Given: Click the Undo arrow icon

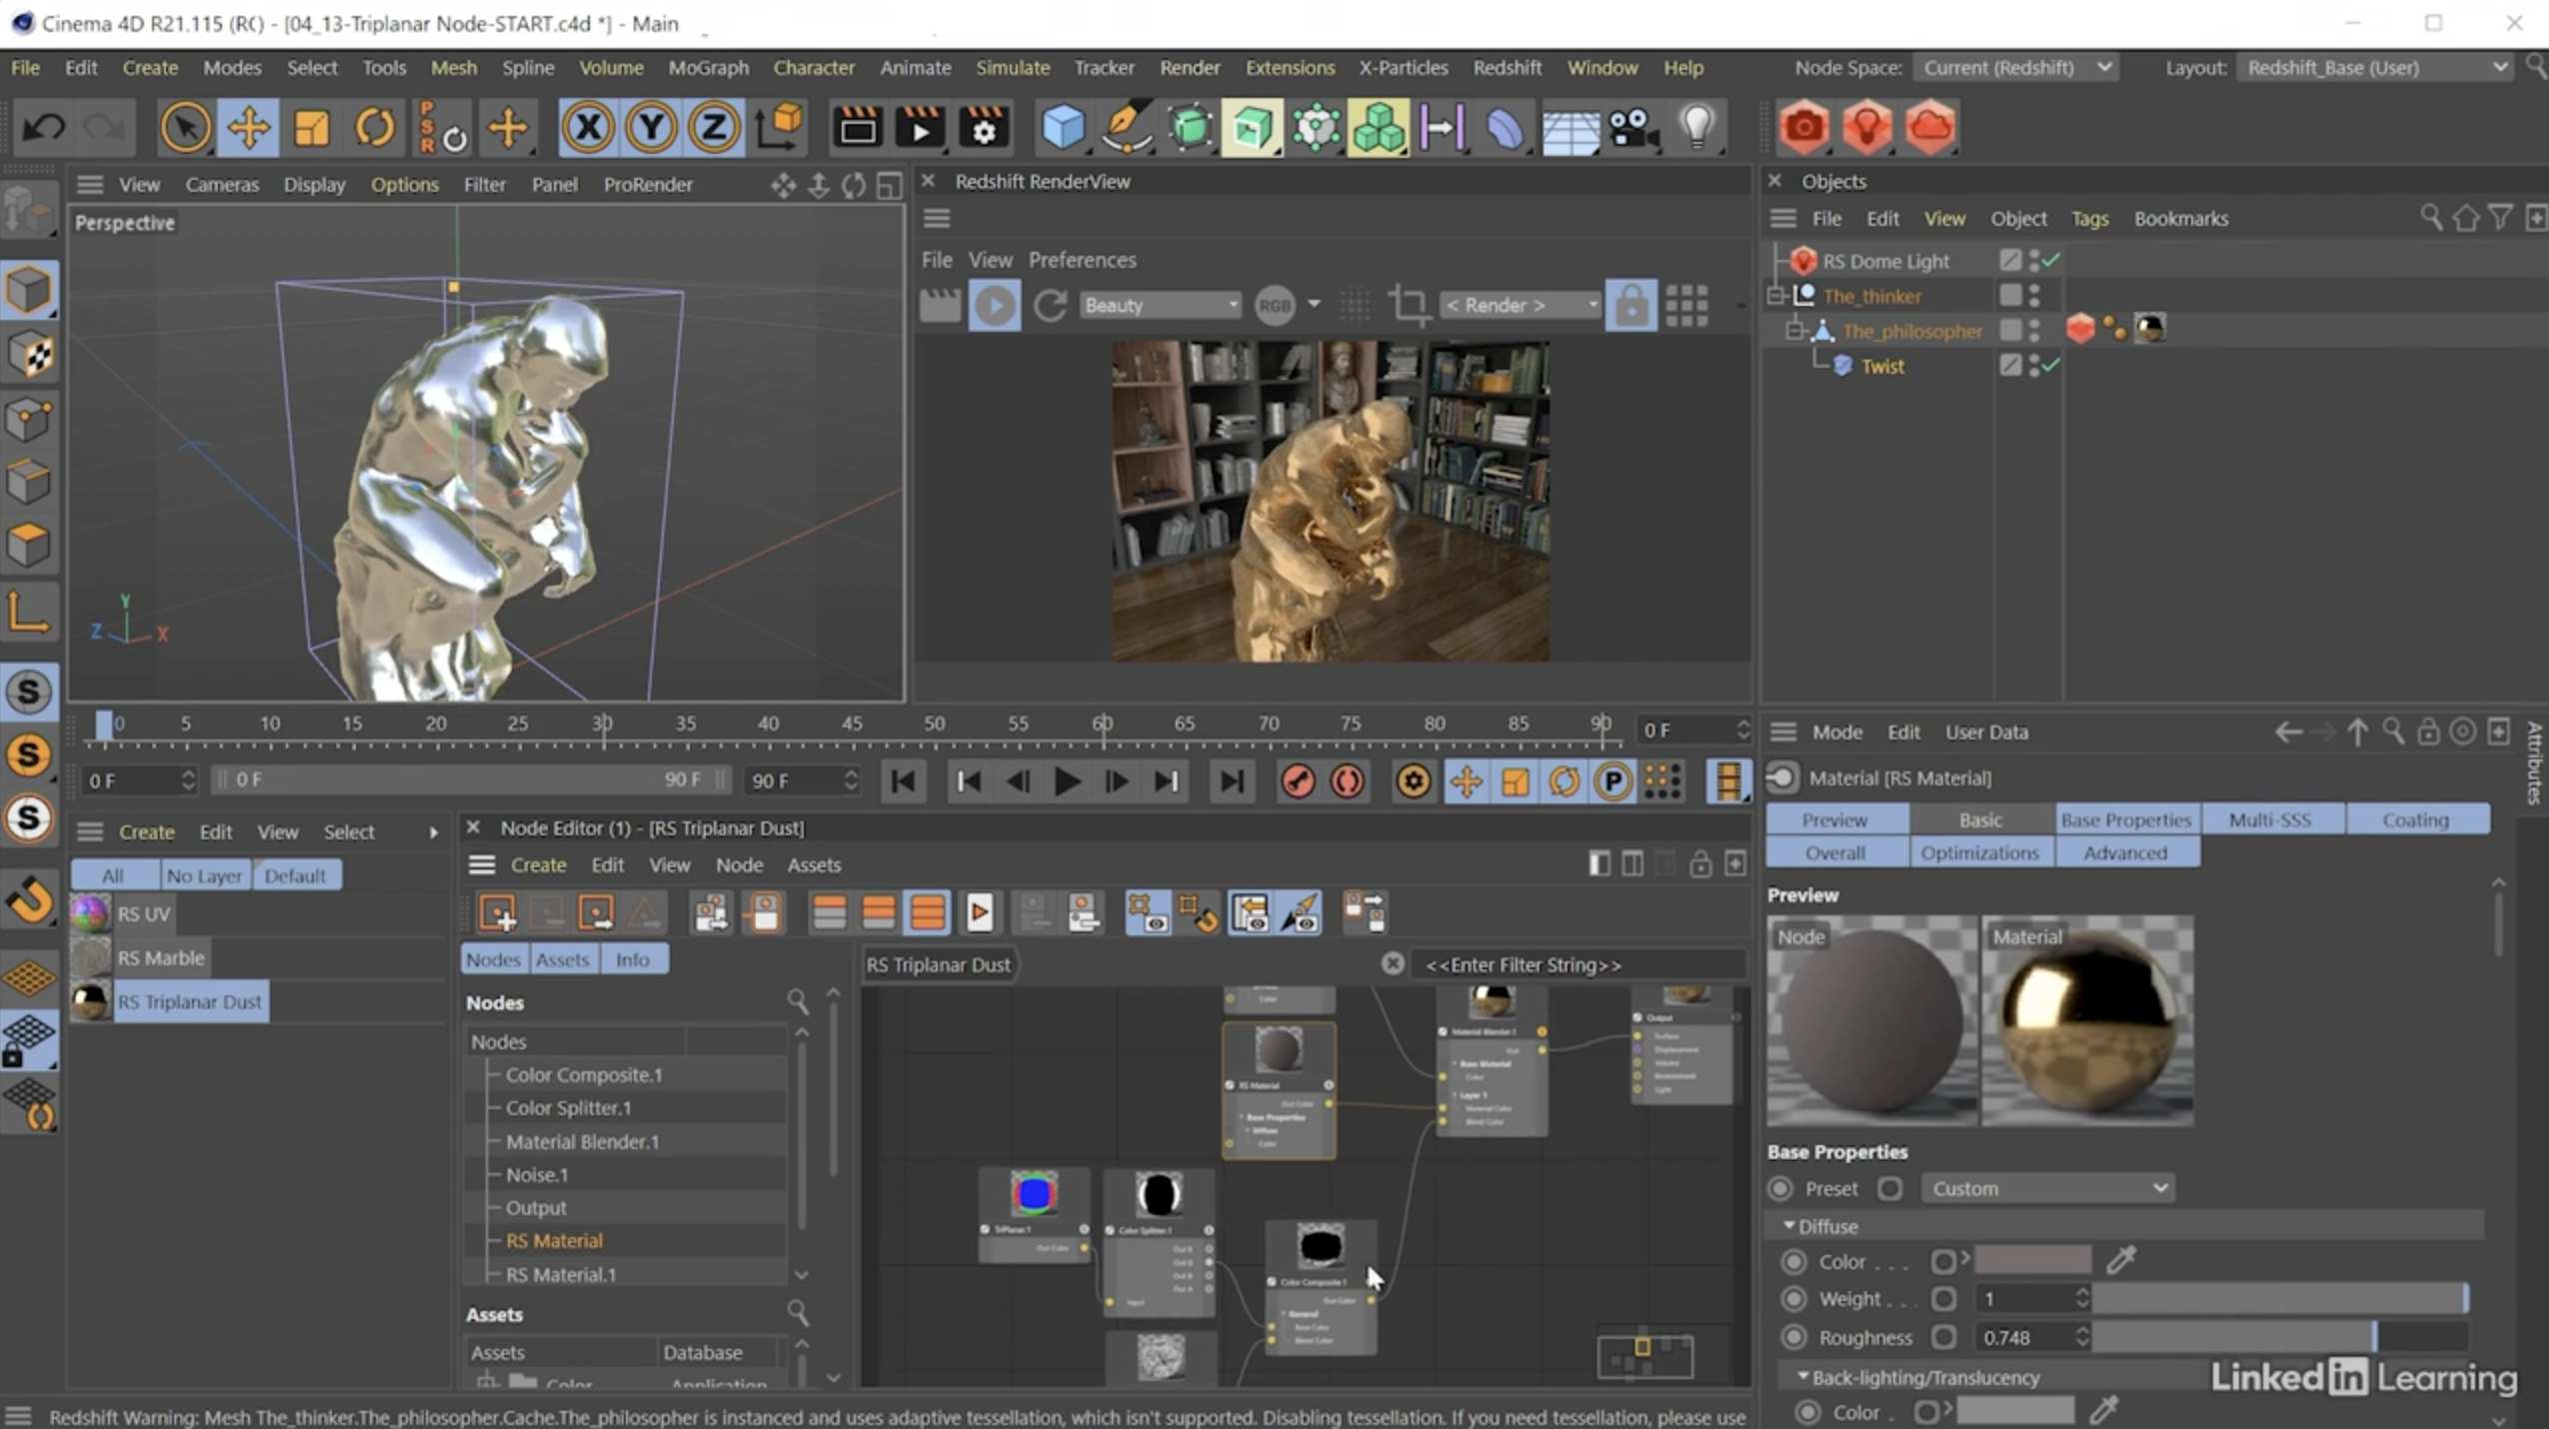Looking at the screenshot, I should click(x=43, y=128).
